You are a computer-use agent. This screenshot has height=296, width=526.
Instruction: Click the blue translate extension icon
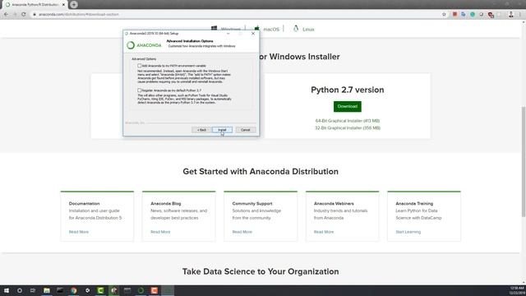tap(464, 15)
